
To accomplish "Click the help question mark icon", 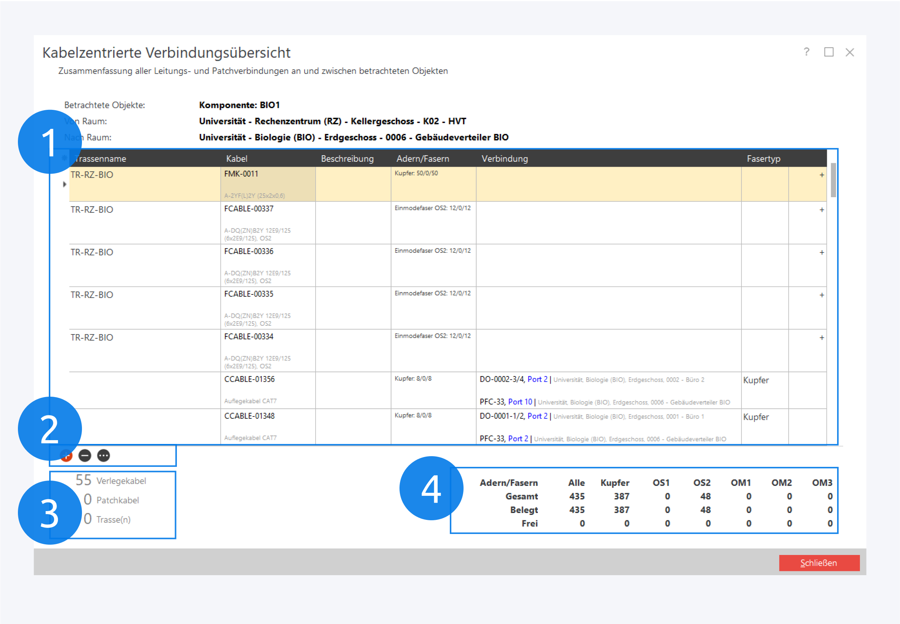I will click(x=806, y=52).
